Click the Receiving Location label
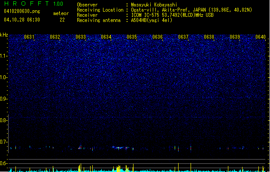Viewport: 270px width, 172px height. click(x=100, y=10)
